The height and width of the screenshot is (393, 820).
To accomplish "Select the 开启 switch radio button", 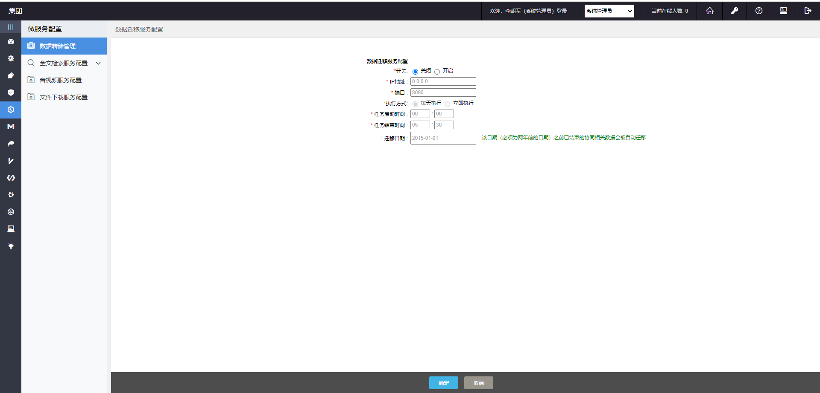I will (437, 72).
